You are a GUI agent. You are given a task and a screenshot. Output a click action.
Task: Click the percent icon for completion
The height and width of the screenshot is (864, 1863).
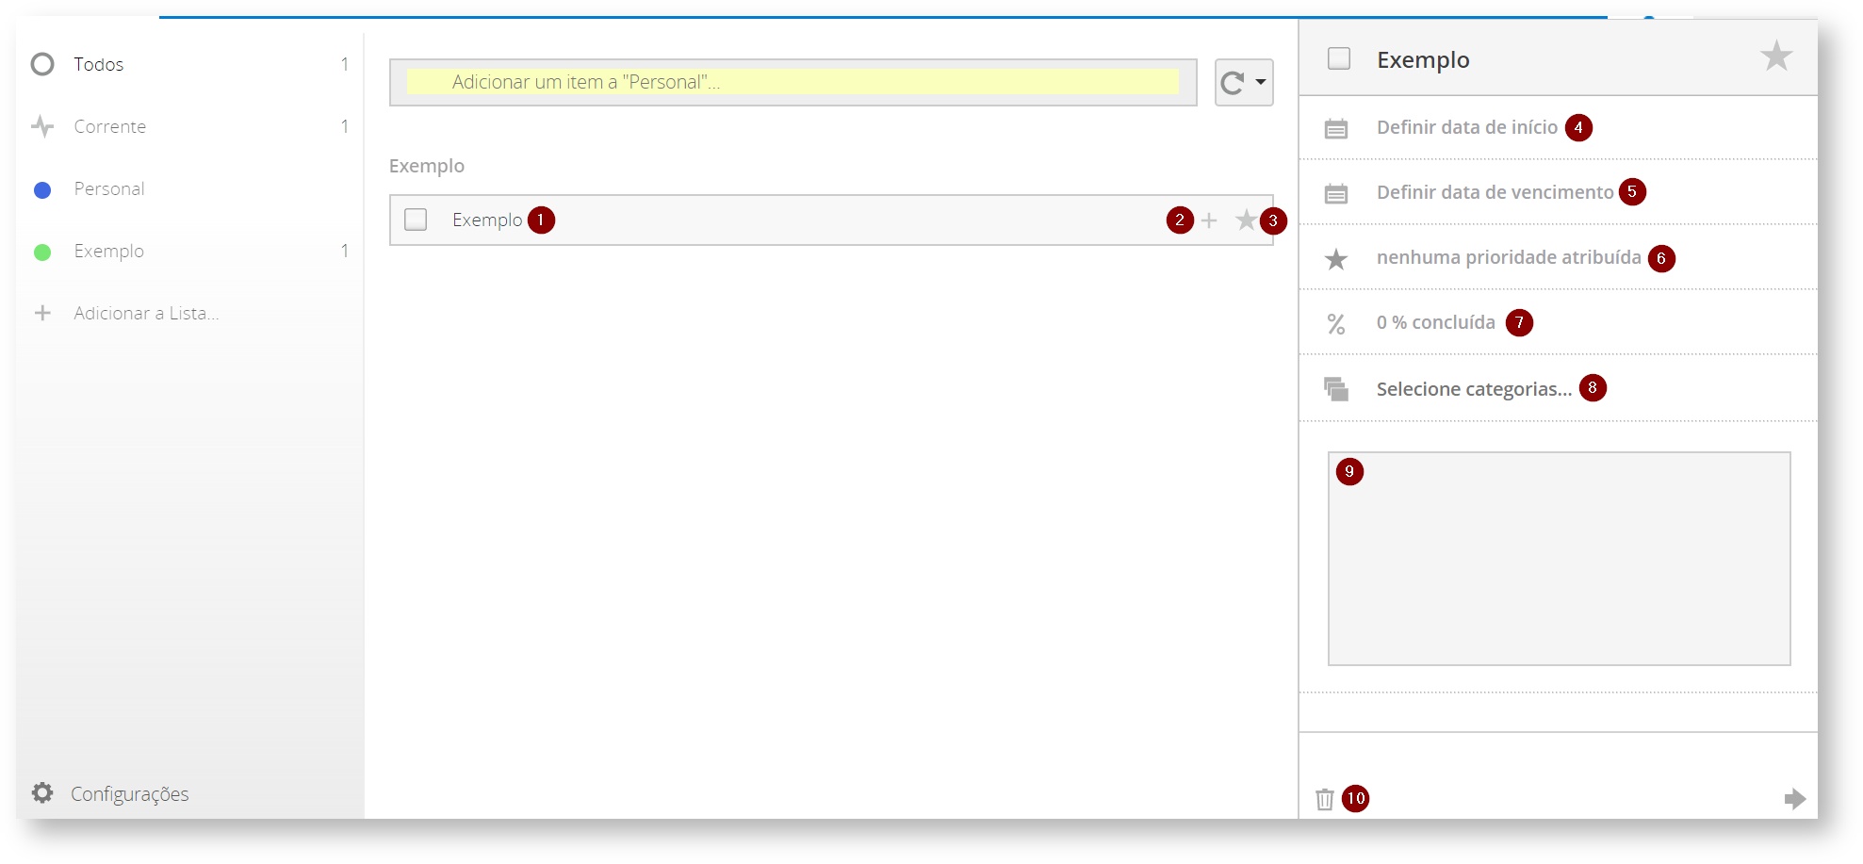1336,324
